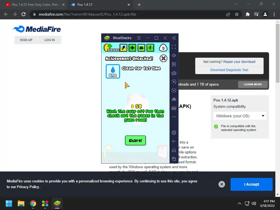Collapse the BlueStacks side toolbar arrows
This screenshot has height=210, width=280.
coord(174,38)
